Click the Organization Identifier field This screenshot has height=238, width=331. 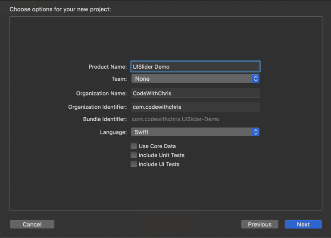[195, 107]
